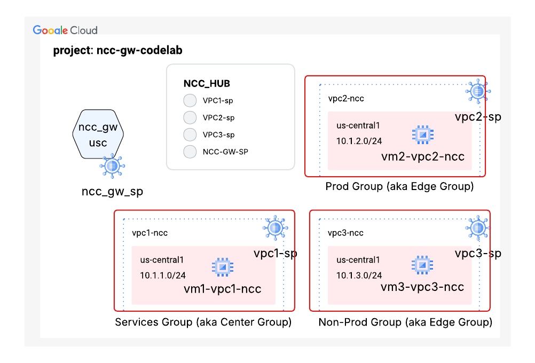Screen dimensions: 535x363
Task: Click the Services Group (aka Center Group) caption
Action: (x=203, y=322)
